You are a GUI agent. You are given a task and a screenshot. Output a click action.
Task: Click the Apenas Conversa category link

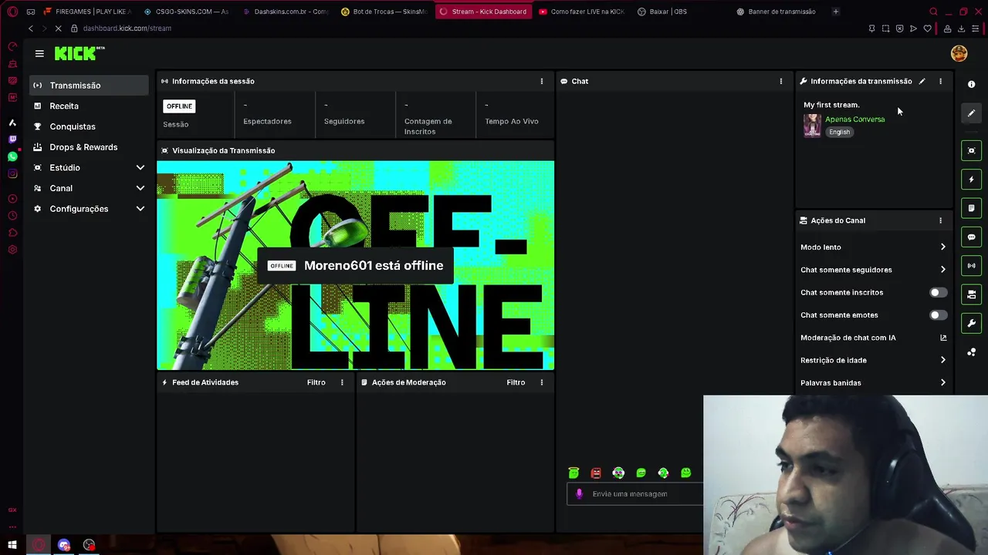point(854,119)
